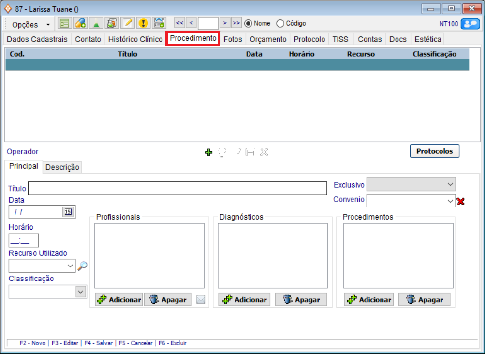Open the Opções dropdown menu
The image size is (485, 354).
(x=30, y=24)
